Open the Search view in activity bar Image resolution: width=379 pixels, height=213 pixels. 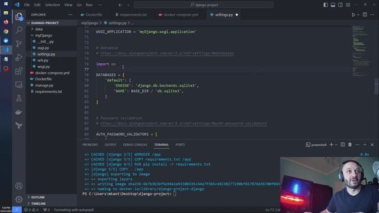tap(19, 30)
